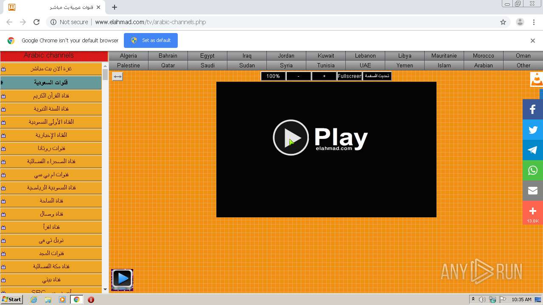The width and height of the screenshot is (543, 305).
Task: Show the Other channels
Action: 523,65
